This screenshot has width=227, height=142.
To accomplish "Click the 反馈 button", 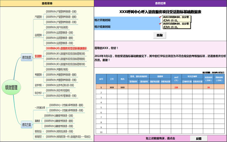I will (199, 139).
